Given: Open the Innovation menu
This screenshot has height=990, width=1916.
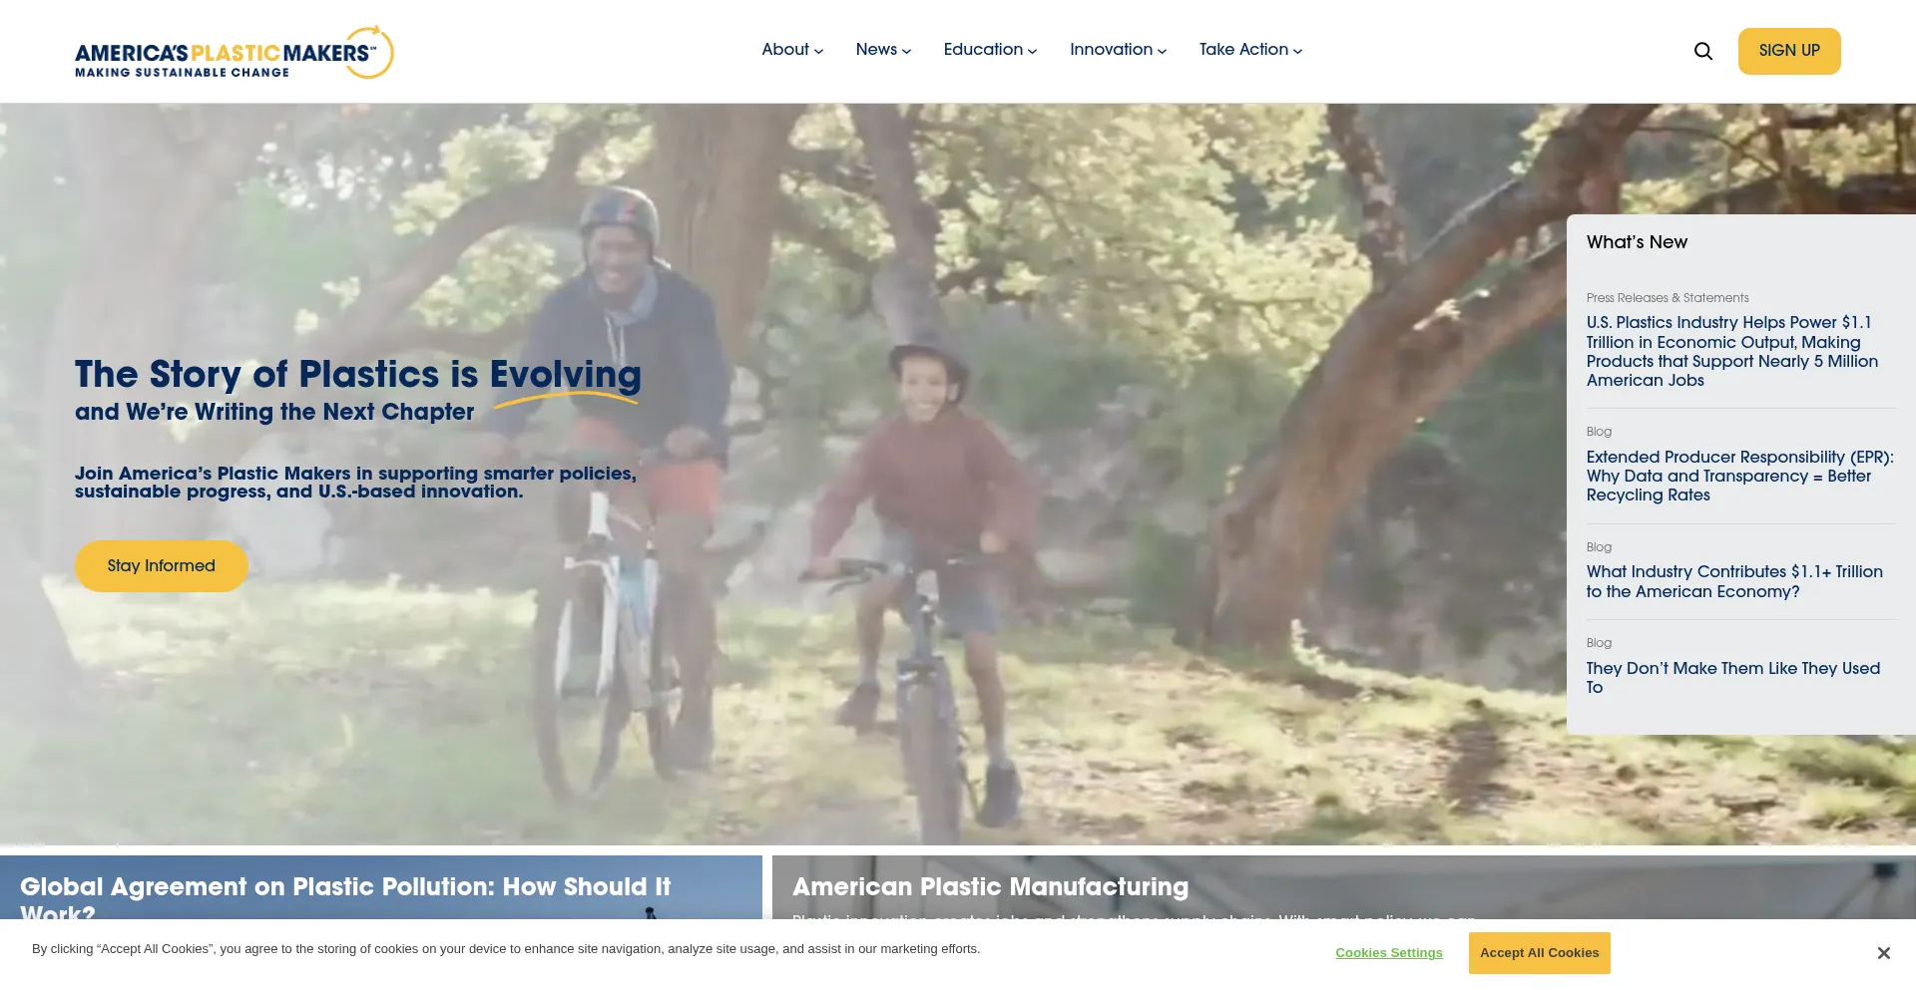Looking at the screenshot, I should pos(1117,50).
